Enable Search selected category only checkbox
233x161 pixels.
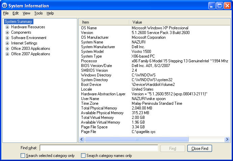23,156
